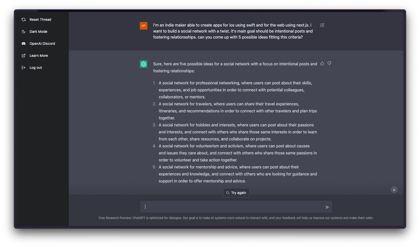Click the user's indie maker prompt text
Image resolution: width=420 pixels, height=247 pixels.
click(233, 31)
